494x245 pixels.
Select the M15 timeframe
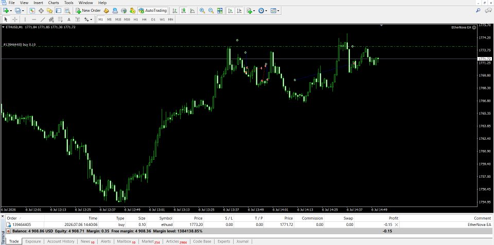pos(118,20)
